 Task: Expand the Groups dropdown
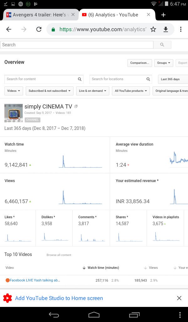point(164,63)
